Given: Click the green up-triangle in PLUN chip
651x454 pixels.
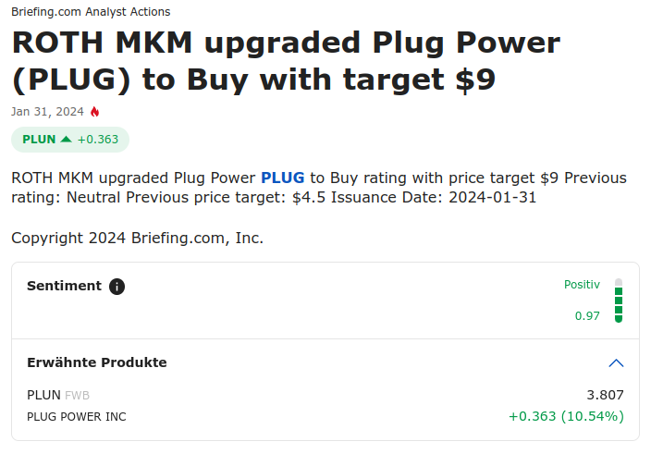Looking at the screenshot, I should [66, 140].
